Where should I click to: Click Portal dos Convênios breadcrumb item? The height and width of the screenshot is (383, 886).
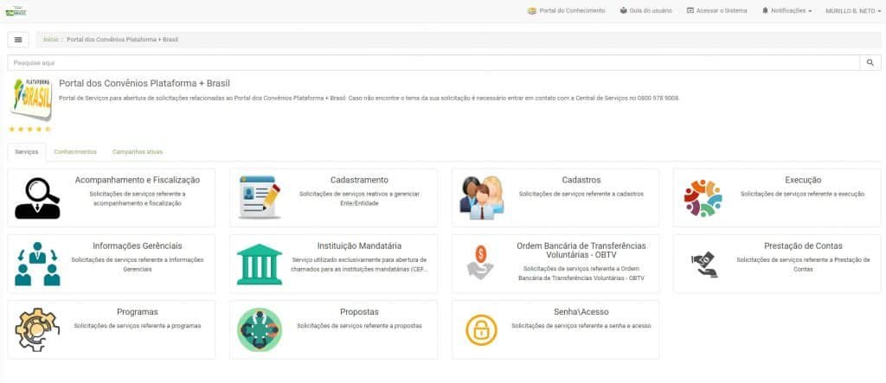tap(123, 40)
